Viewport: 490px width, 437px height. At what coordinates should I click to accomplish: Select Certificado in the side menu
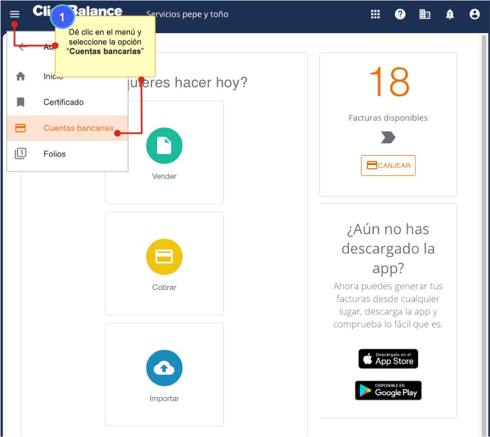pyautogui.click(x=63, y=102)
